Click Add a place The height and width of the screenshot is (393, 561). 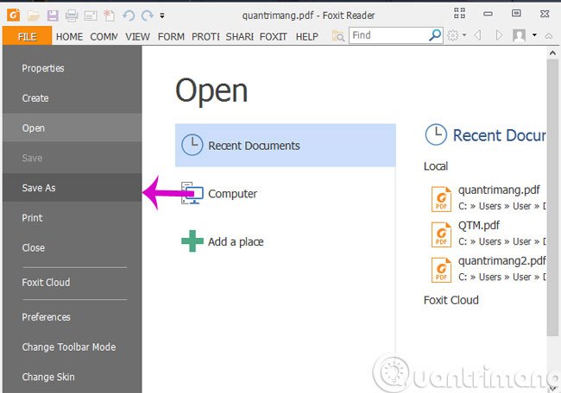point(286,242)
